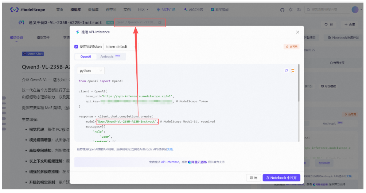The width and height of the screenshot is (366, 193).
Task: Select the 模型文件 tab on model page
Action: (x=43, y=38)
